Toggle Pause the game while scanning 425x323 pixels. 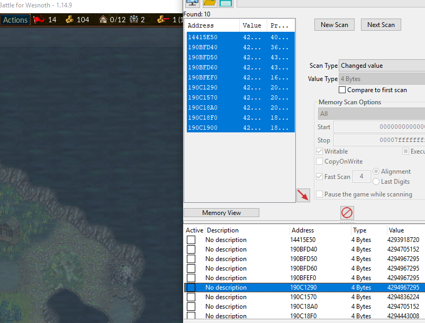(x=319, y=194)
